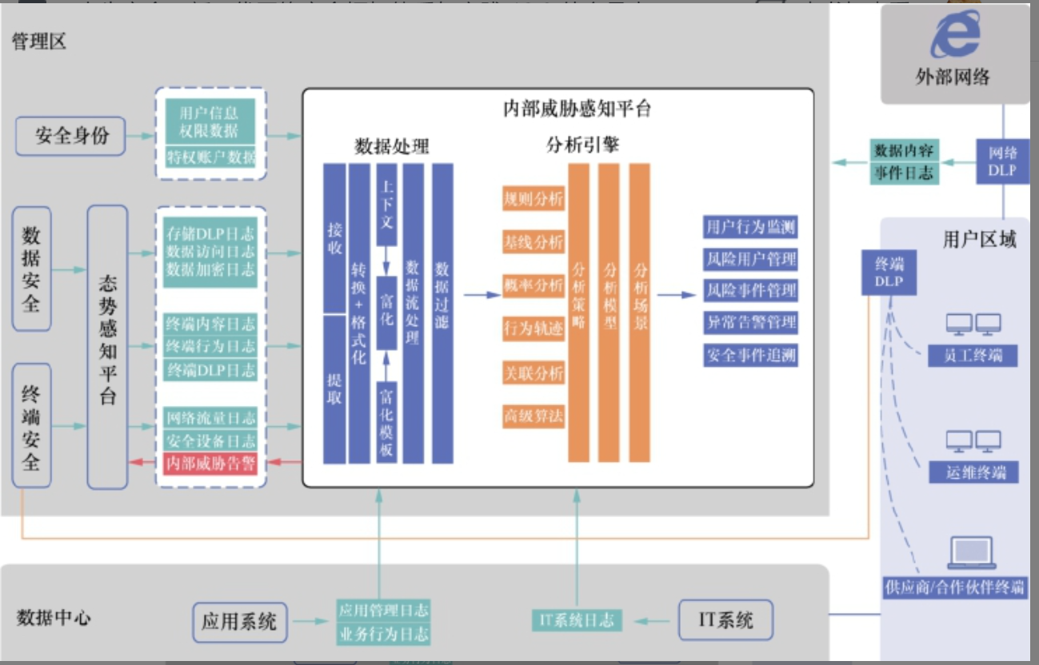Click the 规则分析 orange box
The width and height of the screenshot is (1039, 665).
(533, 199)
